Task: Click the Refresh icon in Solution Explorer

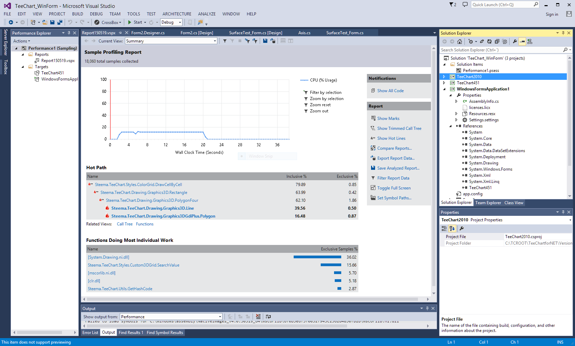Action: click(x=489, y=41)
